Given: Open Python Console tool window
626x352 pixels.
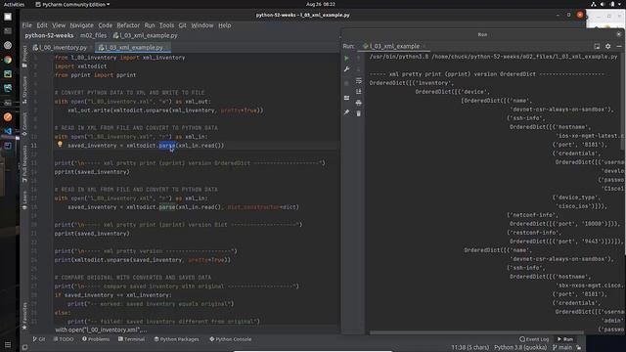Looking at the screenshot, I should tap(231, 339).
